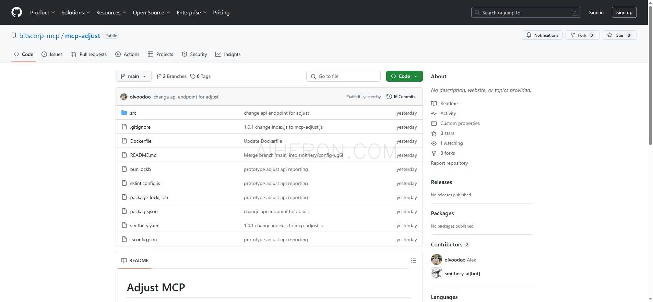View 16 Commits history
This screenshot has width=653, height=302.
(x=401, y=97)
